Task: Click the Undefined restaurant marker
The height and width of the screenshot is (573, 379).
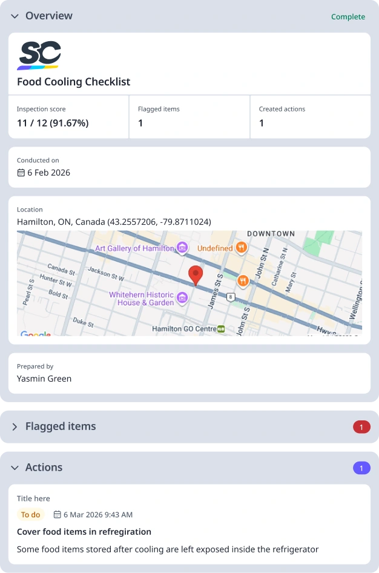Action: [241, 248]
